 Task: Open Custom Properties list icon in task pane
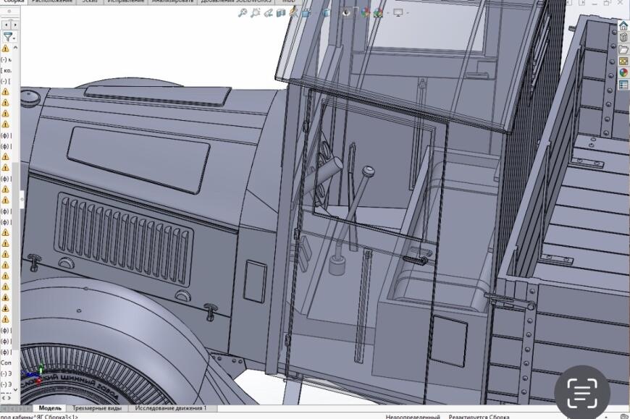click(x=623, y=85)
